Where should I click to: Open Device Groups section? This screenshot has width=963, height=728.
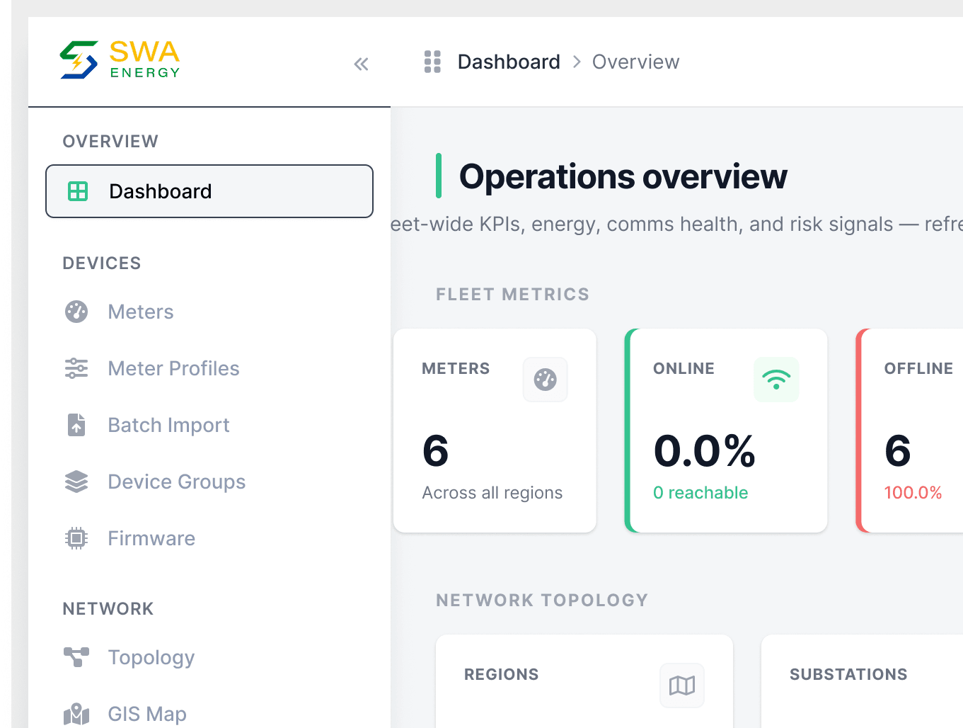pos(209,482)
